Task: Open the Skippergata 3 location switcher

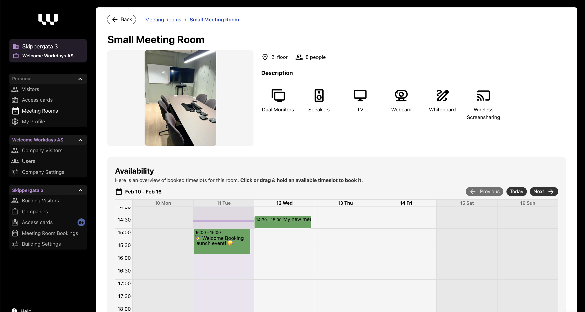Action: (48, 51)
